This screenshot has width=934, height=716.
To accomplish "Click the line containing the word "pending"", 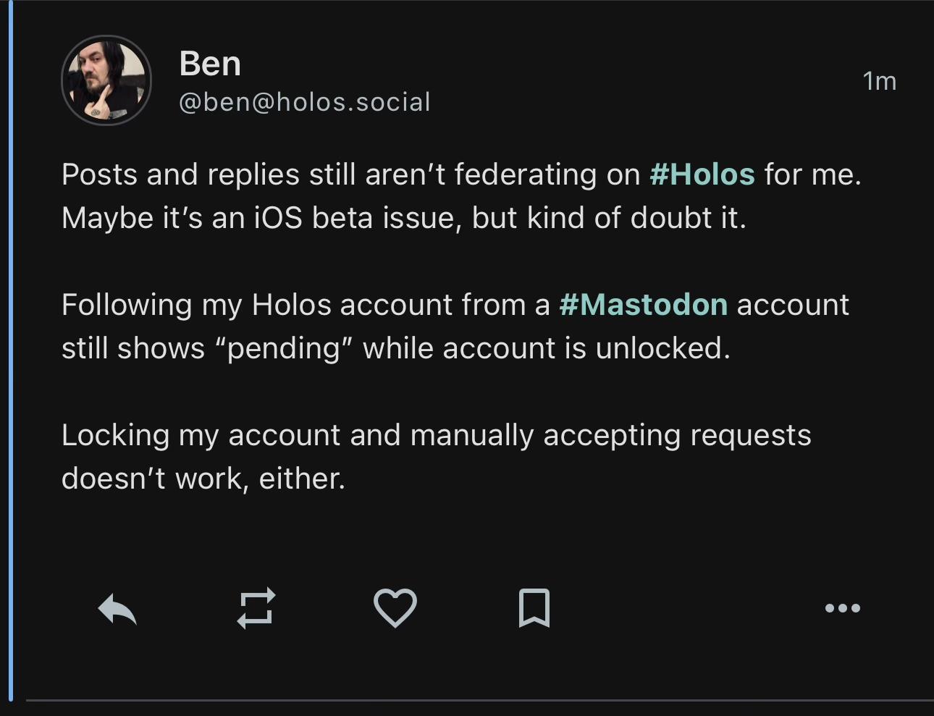I will 396,348.
